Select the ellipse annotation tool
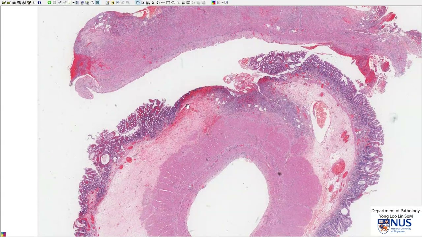The image size is (422, 237). [173, 3]
